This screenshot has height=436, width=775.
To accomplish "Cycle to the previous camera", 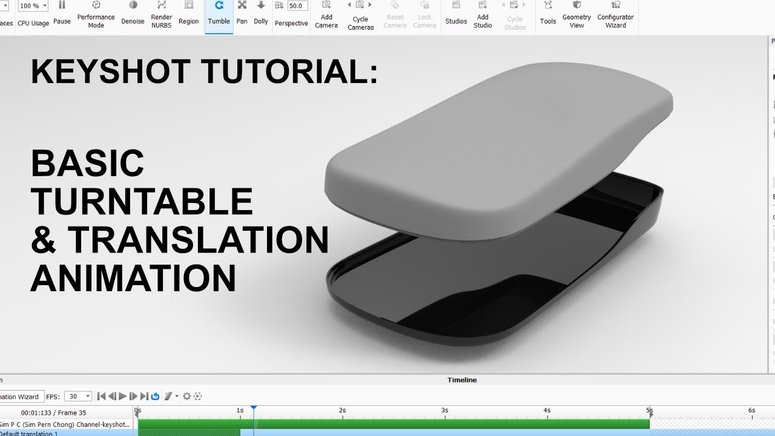I will coord(349,5).
